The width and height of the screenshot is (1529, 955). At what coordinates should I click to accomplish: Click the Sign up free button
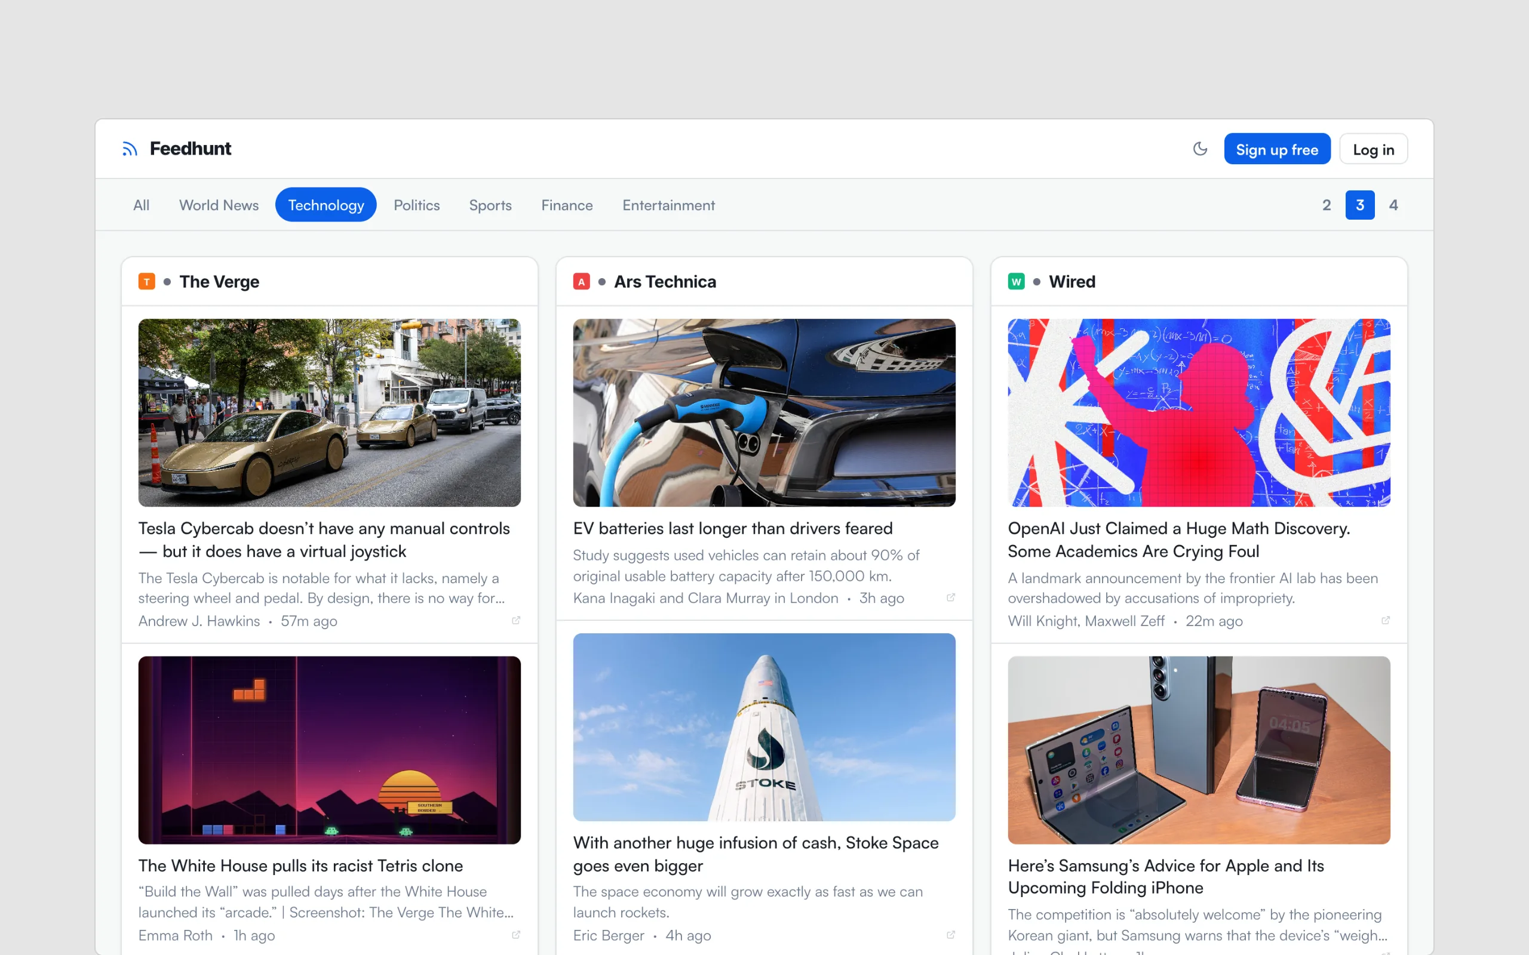tap(1277, 150)
